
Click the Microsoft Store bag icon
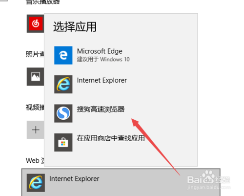click(63, 142)
